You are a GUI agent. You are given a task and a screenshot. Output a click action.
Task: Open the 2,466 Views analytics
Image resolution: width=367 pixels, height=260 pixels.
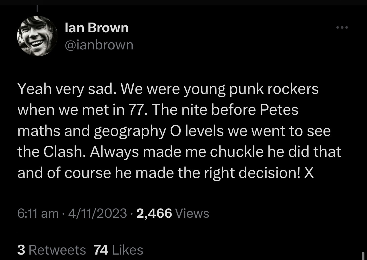[x=173, y=213]
